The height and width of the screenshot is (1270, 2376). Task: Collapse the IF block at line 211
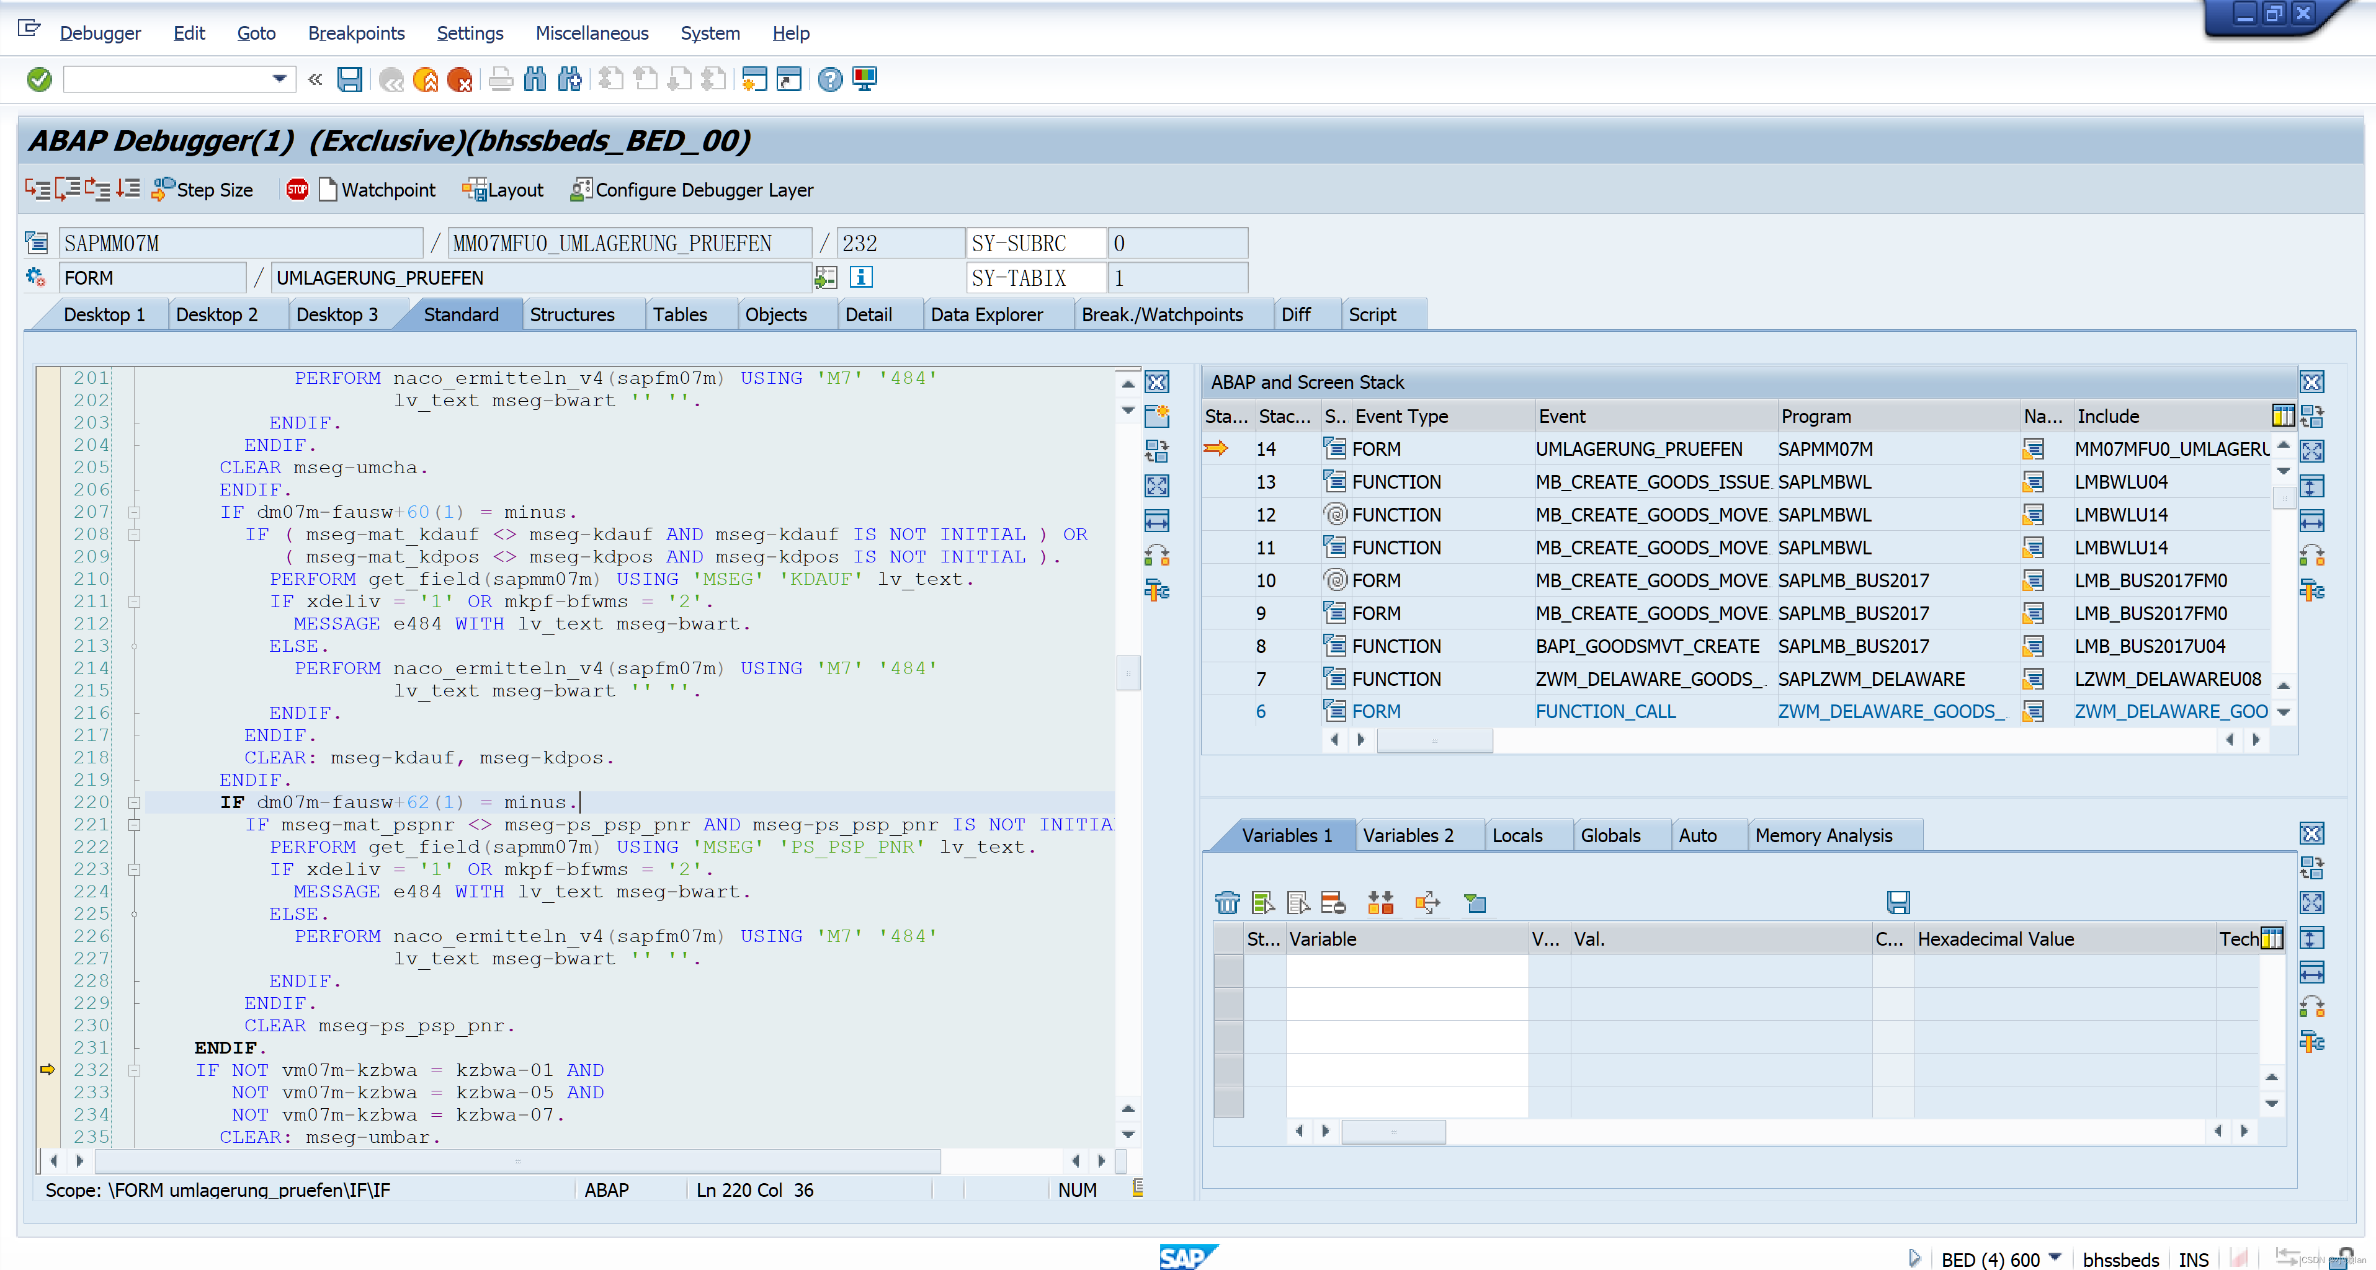click(x=134, y=602)
